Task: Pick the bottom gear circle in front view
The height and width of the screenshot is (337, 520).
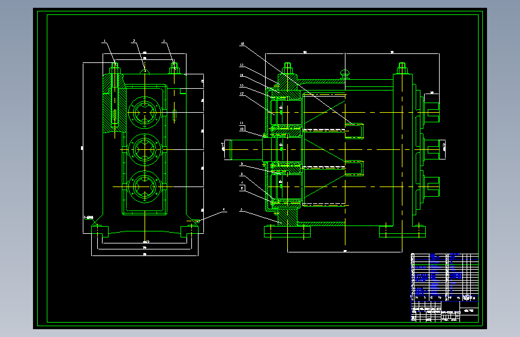Action: 145,186
